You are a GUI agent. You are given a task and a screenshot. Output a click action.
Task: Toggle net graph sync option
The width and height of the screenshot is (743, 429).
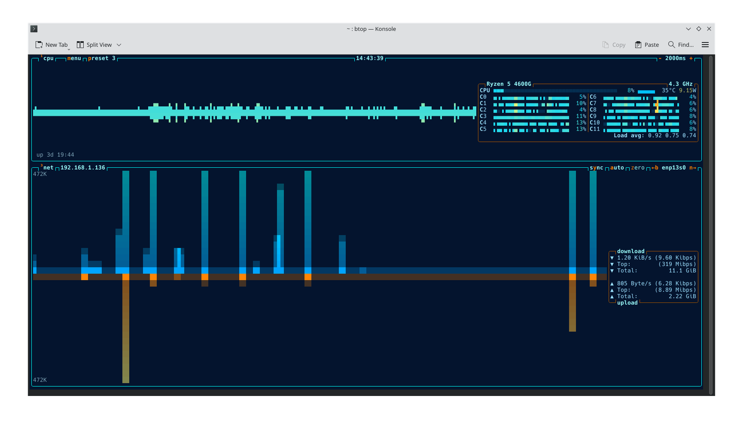tap(596, 168)
